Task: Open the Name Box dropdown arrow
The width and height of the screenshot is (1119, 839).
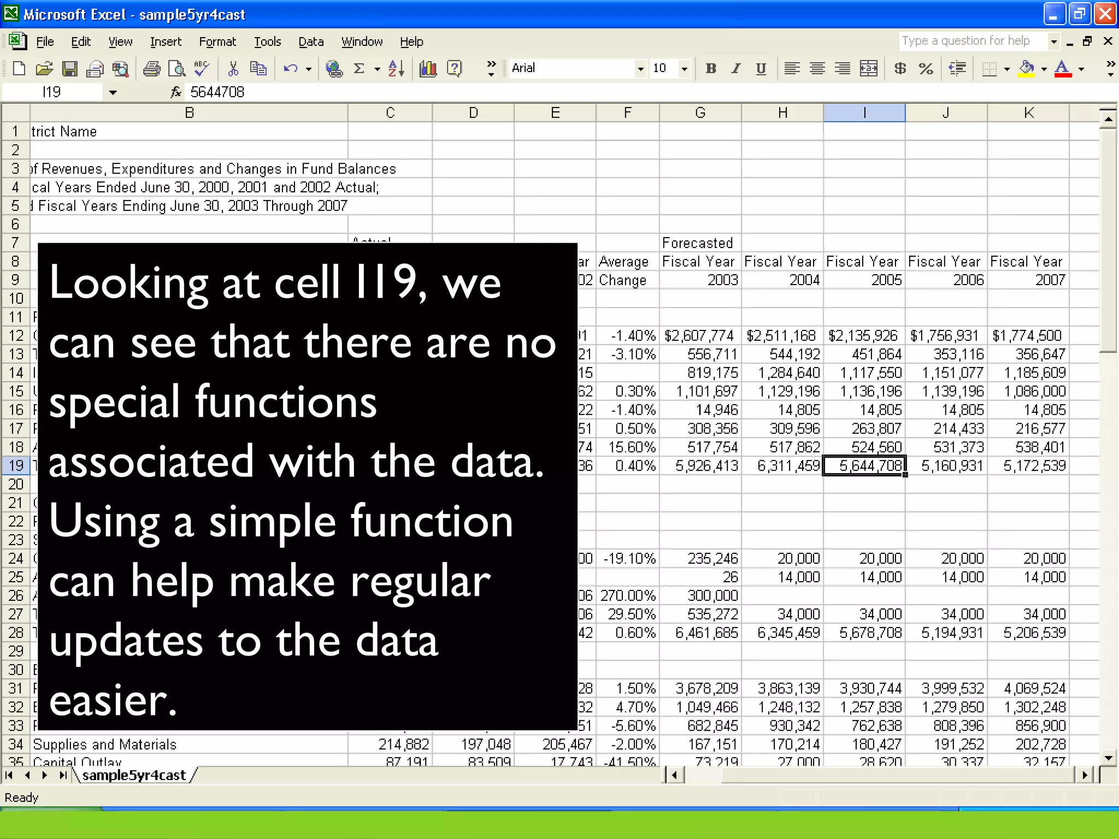Action: click(113, 92)
